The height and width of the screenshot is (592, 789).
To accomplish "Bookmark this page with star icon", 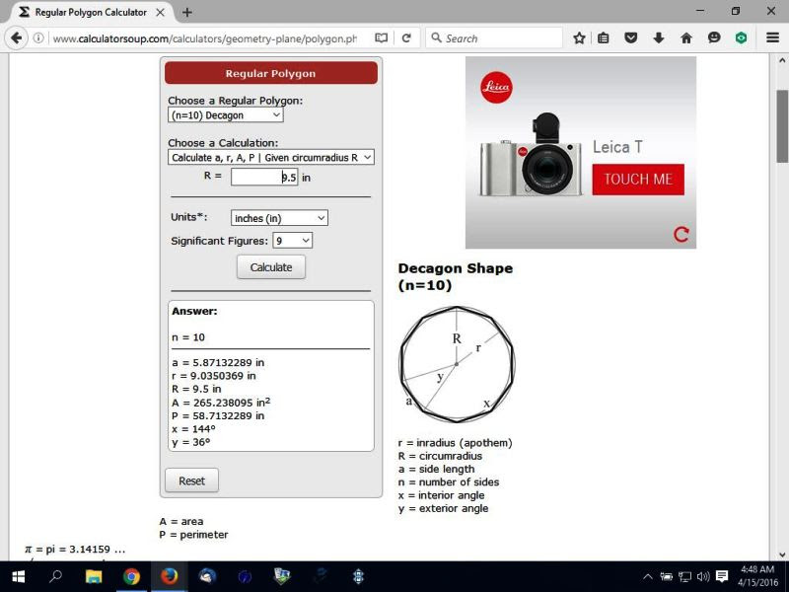I will click(579, 38).
